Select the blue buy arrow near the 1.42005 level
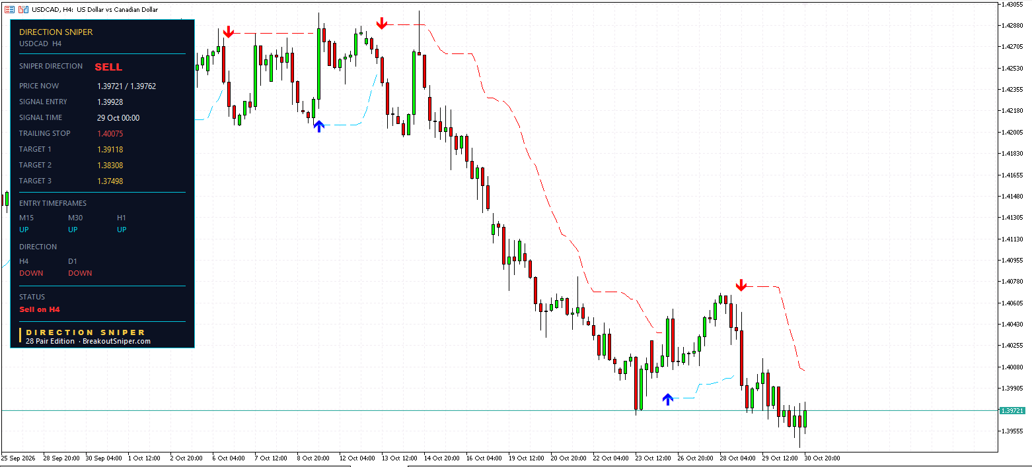This screenshot has width=1032, height=467. pyautogui.click(x=319, y=126)
